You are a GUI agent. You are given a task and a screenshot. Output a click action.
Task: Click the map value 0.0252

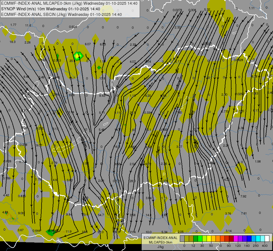coord(240,94)
